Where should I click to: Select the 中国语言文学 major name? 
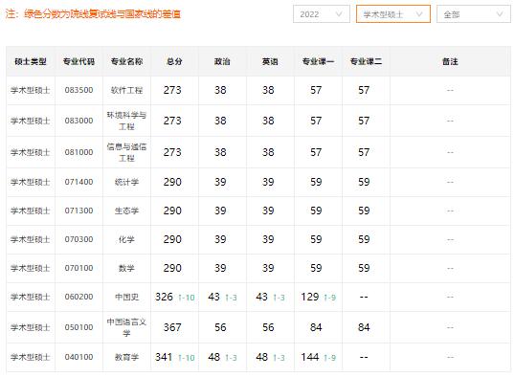coord(126,327)
